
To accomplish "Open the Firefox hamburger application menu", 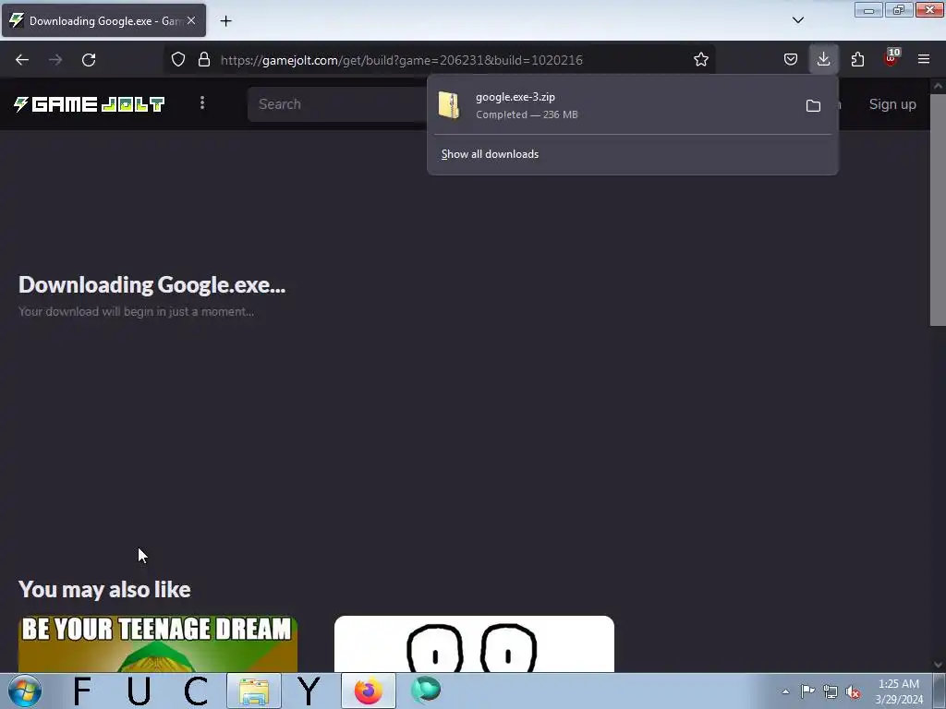I will coord(924,59).
